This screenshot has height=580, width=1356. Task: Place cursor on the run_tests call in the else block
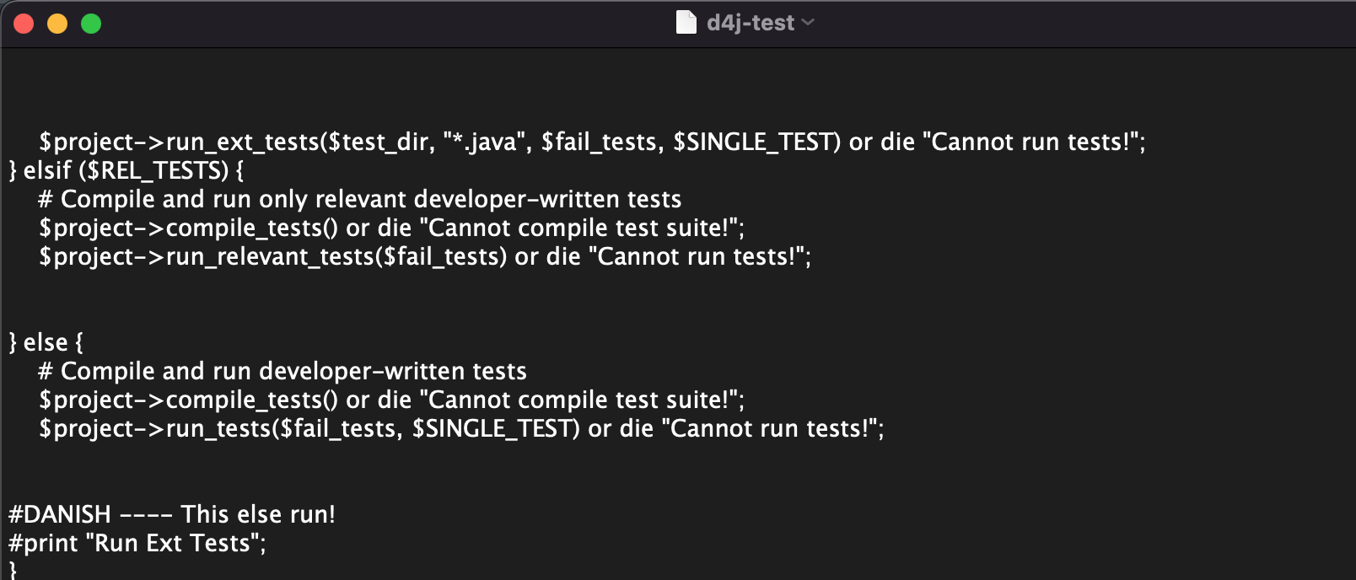[218, 428]
